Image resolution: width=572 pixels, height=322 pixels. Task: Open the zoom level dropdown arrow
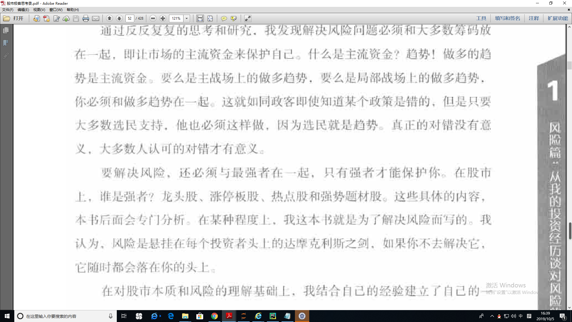[187, 18]
